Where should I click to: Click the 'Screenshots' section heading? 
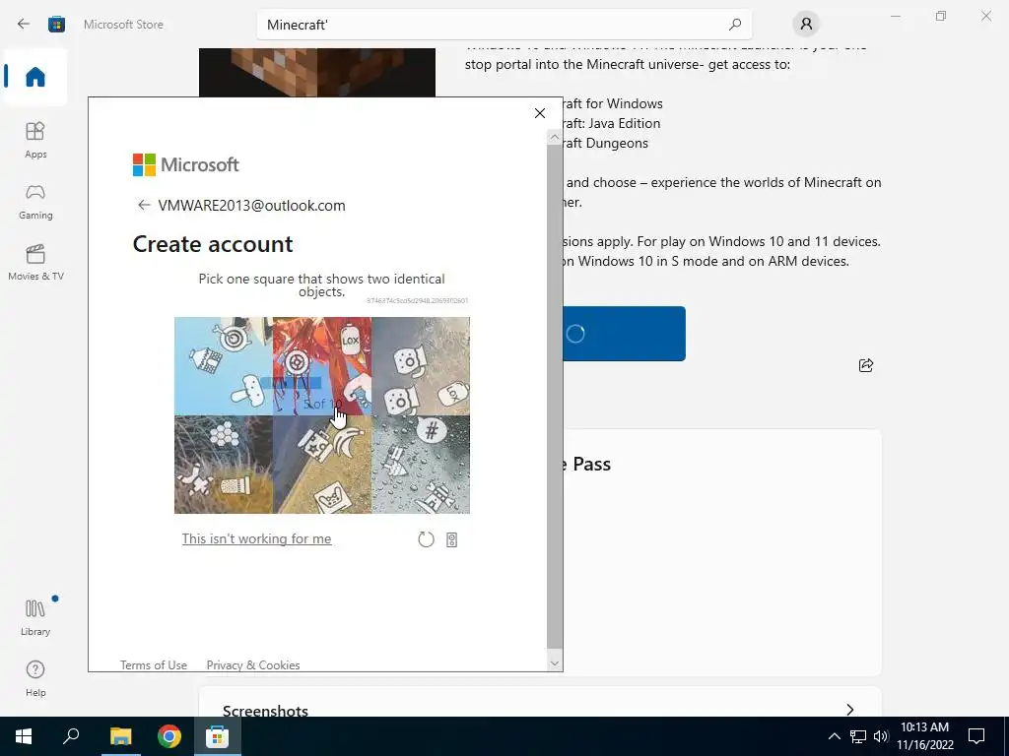coord(265,711)
